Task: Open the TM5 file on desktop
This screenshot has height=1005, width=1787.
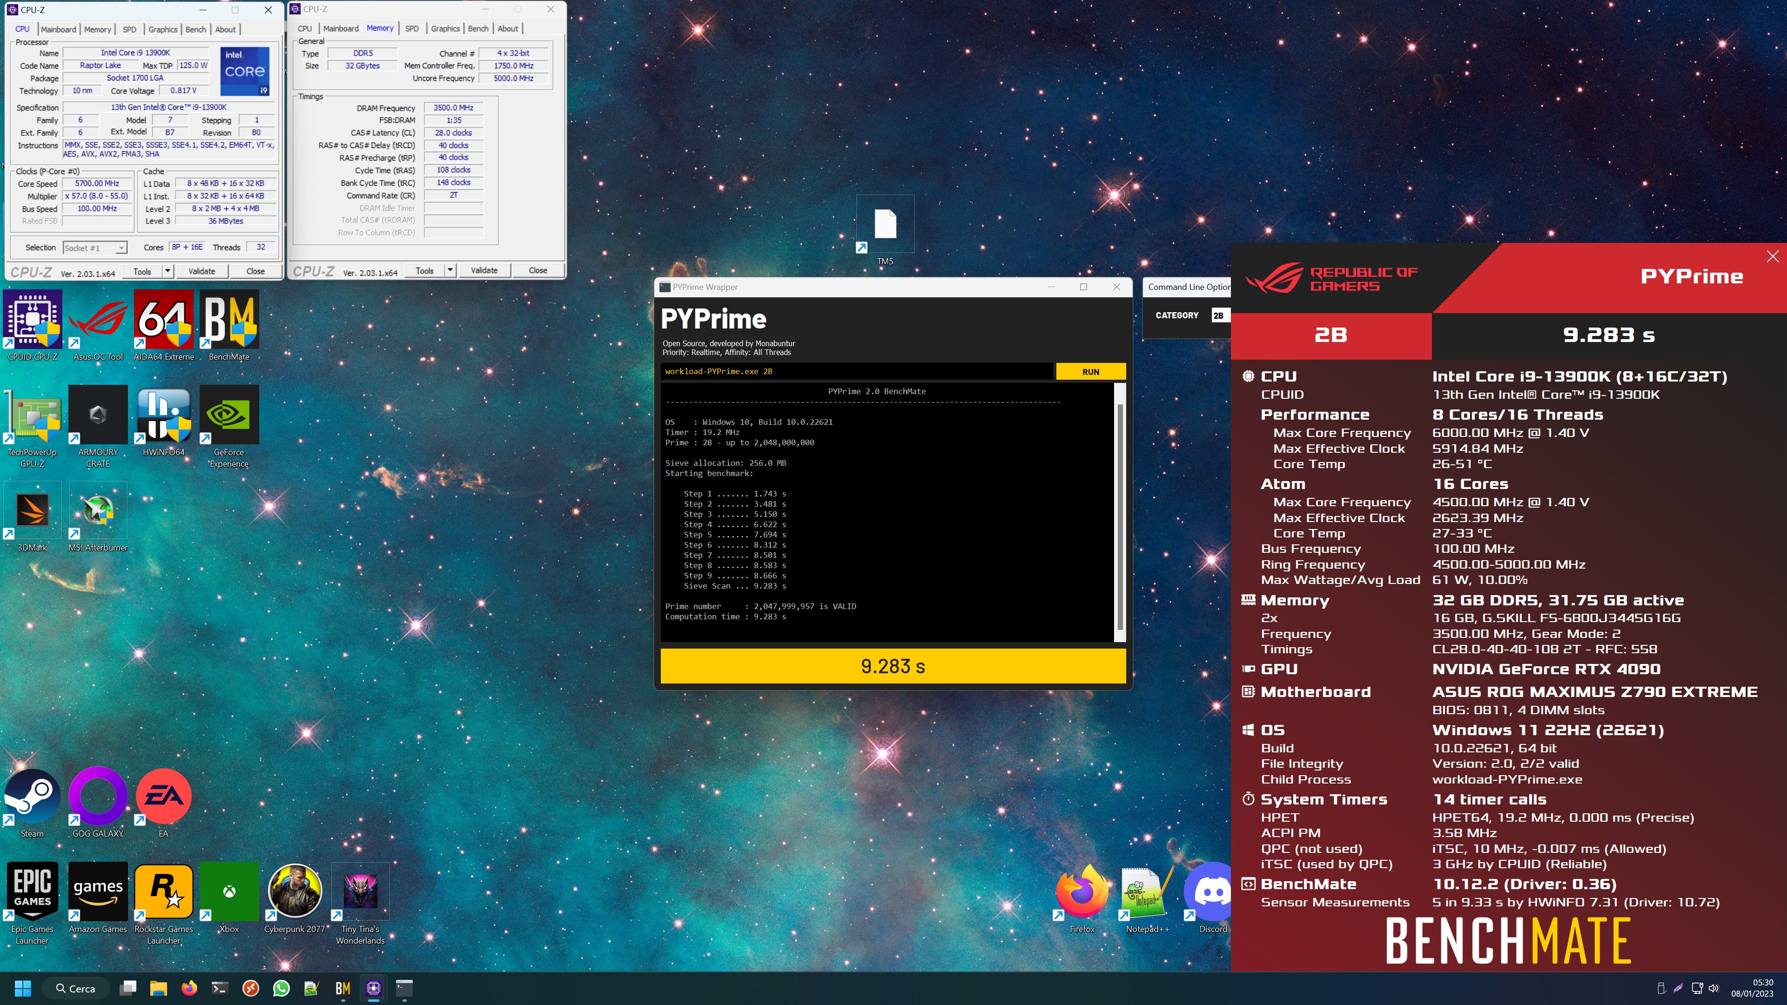Action: click(x=885, y=231)
